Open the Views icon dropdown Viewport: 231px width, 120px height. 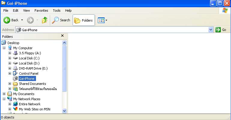102,20
